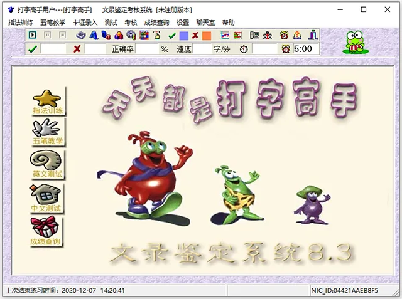This screenshot has height=299, width=402.
Task: Click the pointing hand toolbar icon
Action: click(x=156, y=35)
